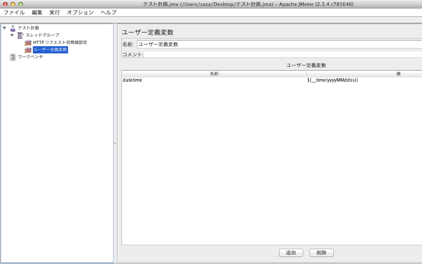Viewport: 422px width, 264px height.
Task: Click the HTTP リクエスト初期値設定 config icon
Action: [x=28, y=42]
